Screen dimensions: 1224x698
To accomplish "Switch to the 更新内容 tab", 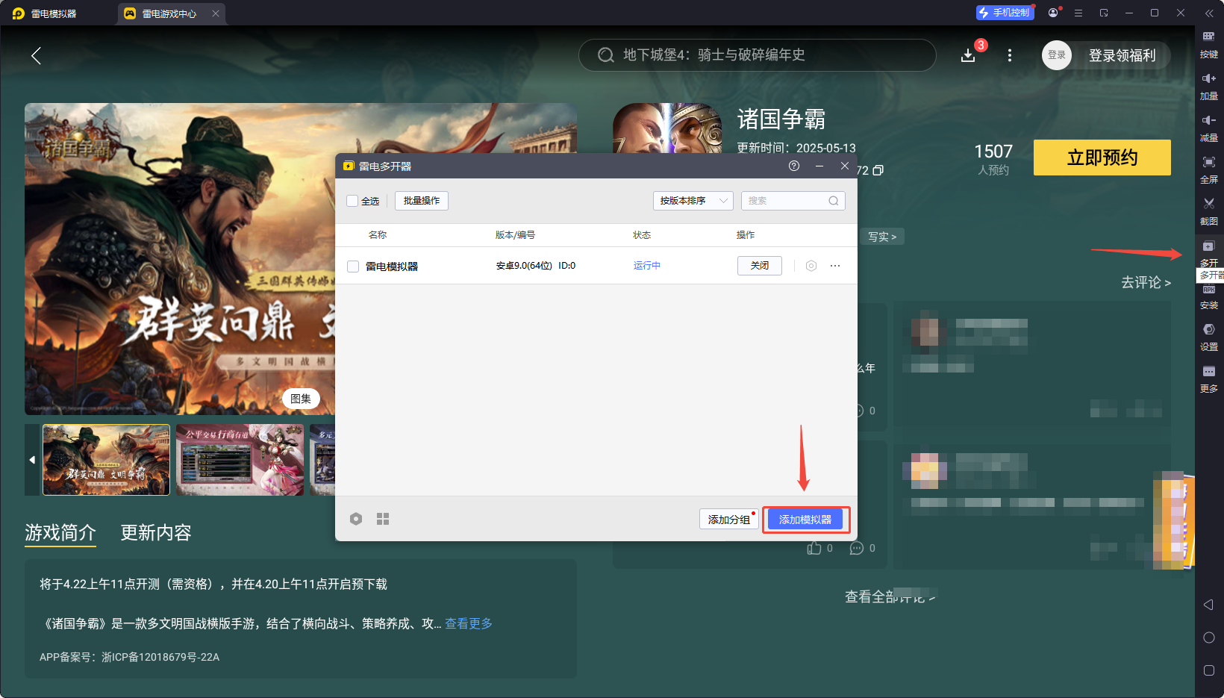I will click(x=156, y=532).
